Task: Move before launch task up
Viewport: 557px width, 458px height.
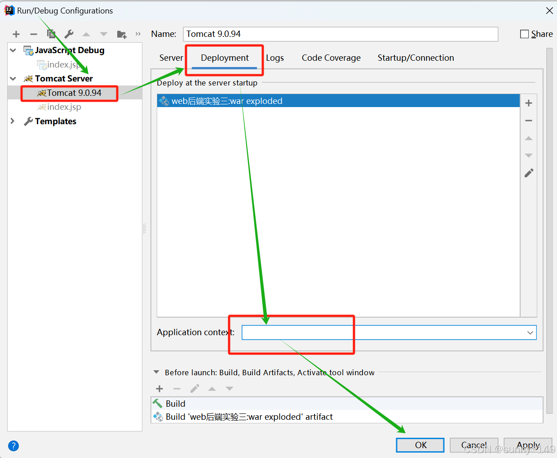Action: (x=212, y=389)
